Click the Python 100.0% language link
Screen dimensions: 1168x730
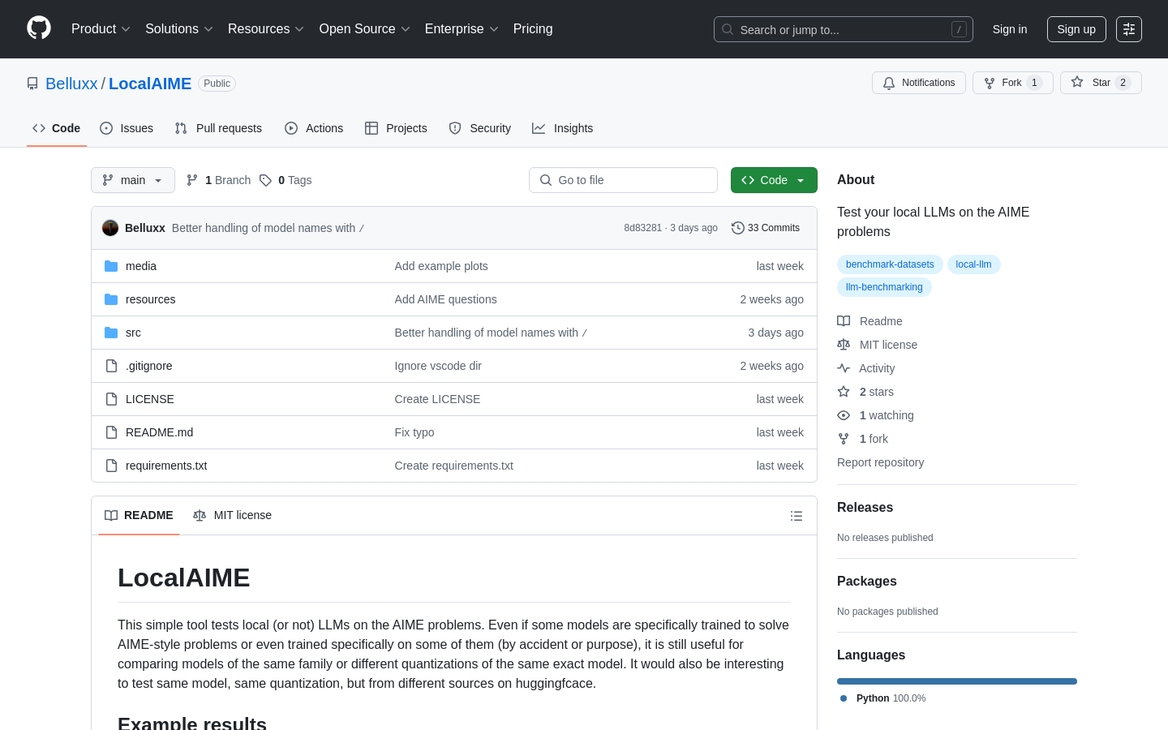point(883,698)
